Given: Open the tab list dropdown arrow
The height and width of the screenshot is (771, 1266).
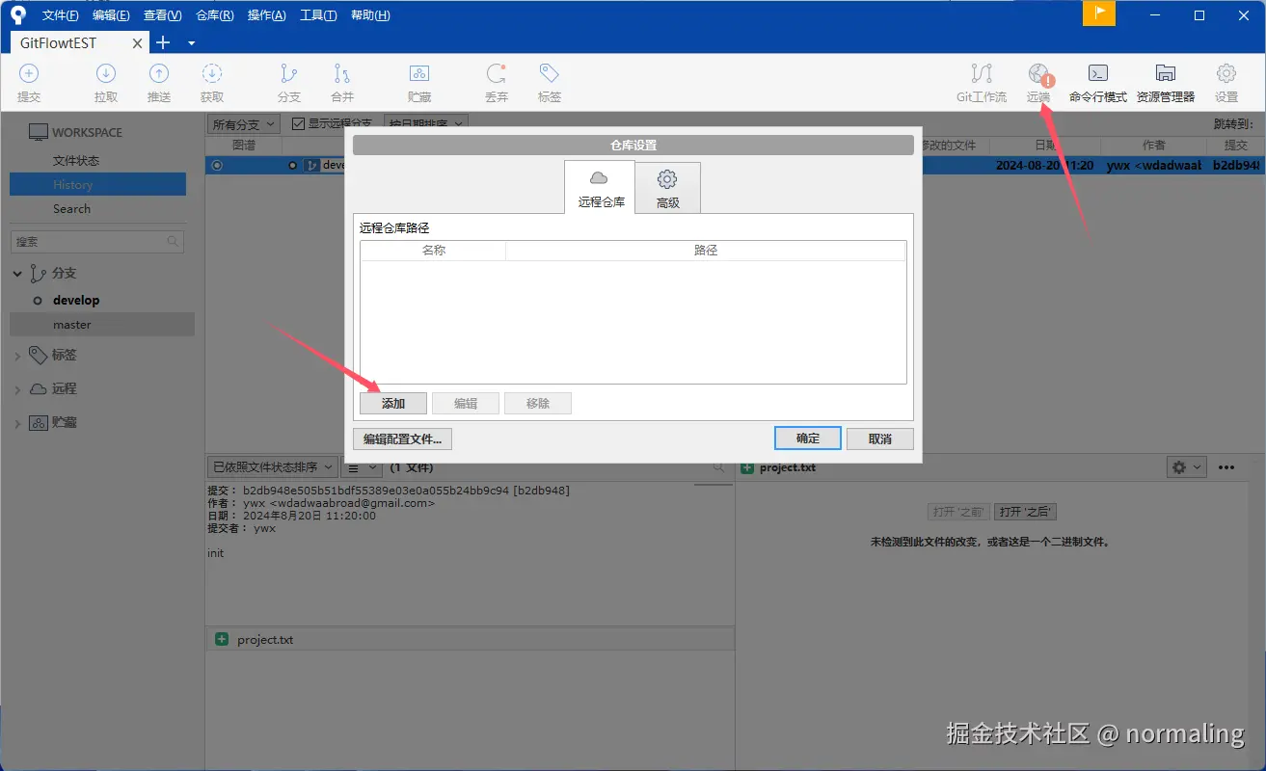Looking at the screenshot, I should [x=191, y=43].
